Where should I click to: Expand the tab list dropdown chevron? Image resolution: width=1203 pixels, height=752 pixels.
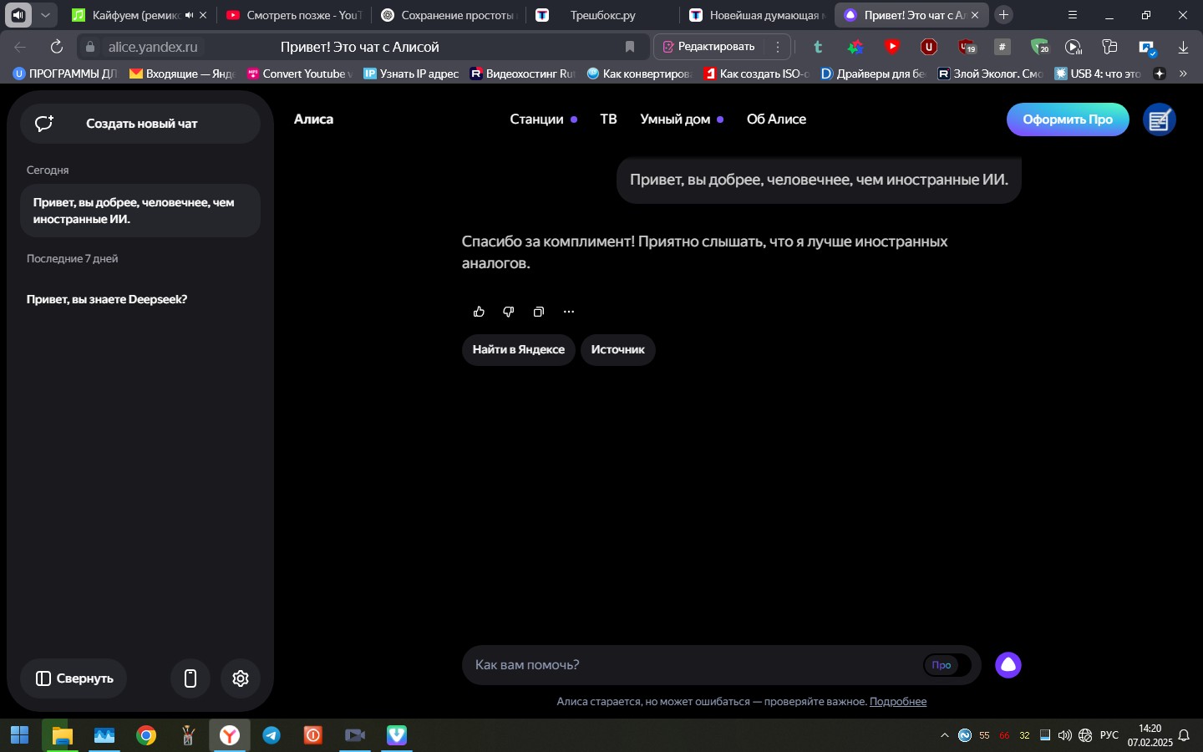click(45, 15)
